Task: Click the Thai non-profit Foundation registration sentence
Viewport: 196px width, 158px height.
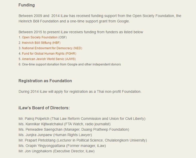Action: tap(80, 92)
